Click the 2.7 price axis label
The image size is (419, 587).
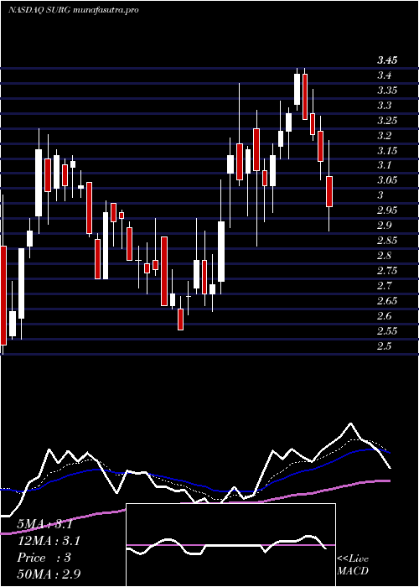tap(384, 286)
